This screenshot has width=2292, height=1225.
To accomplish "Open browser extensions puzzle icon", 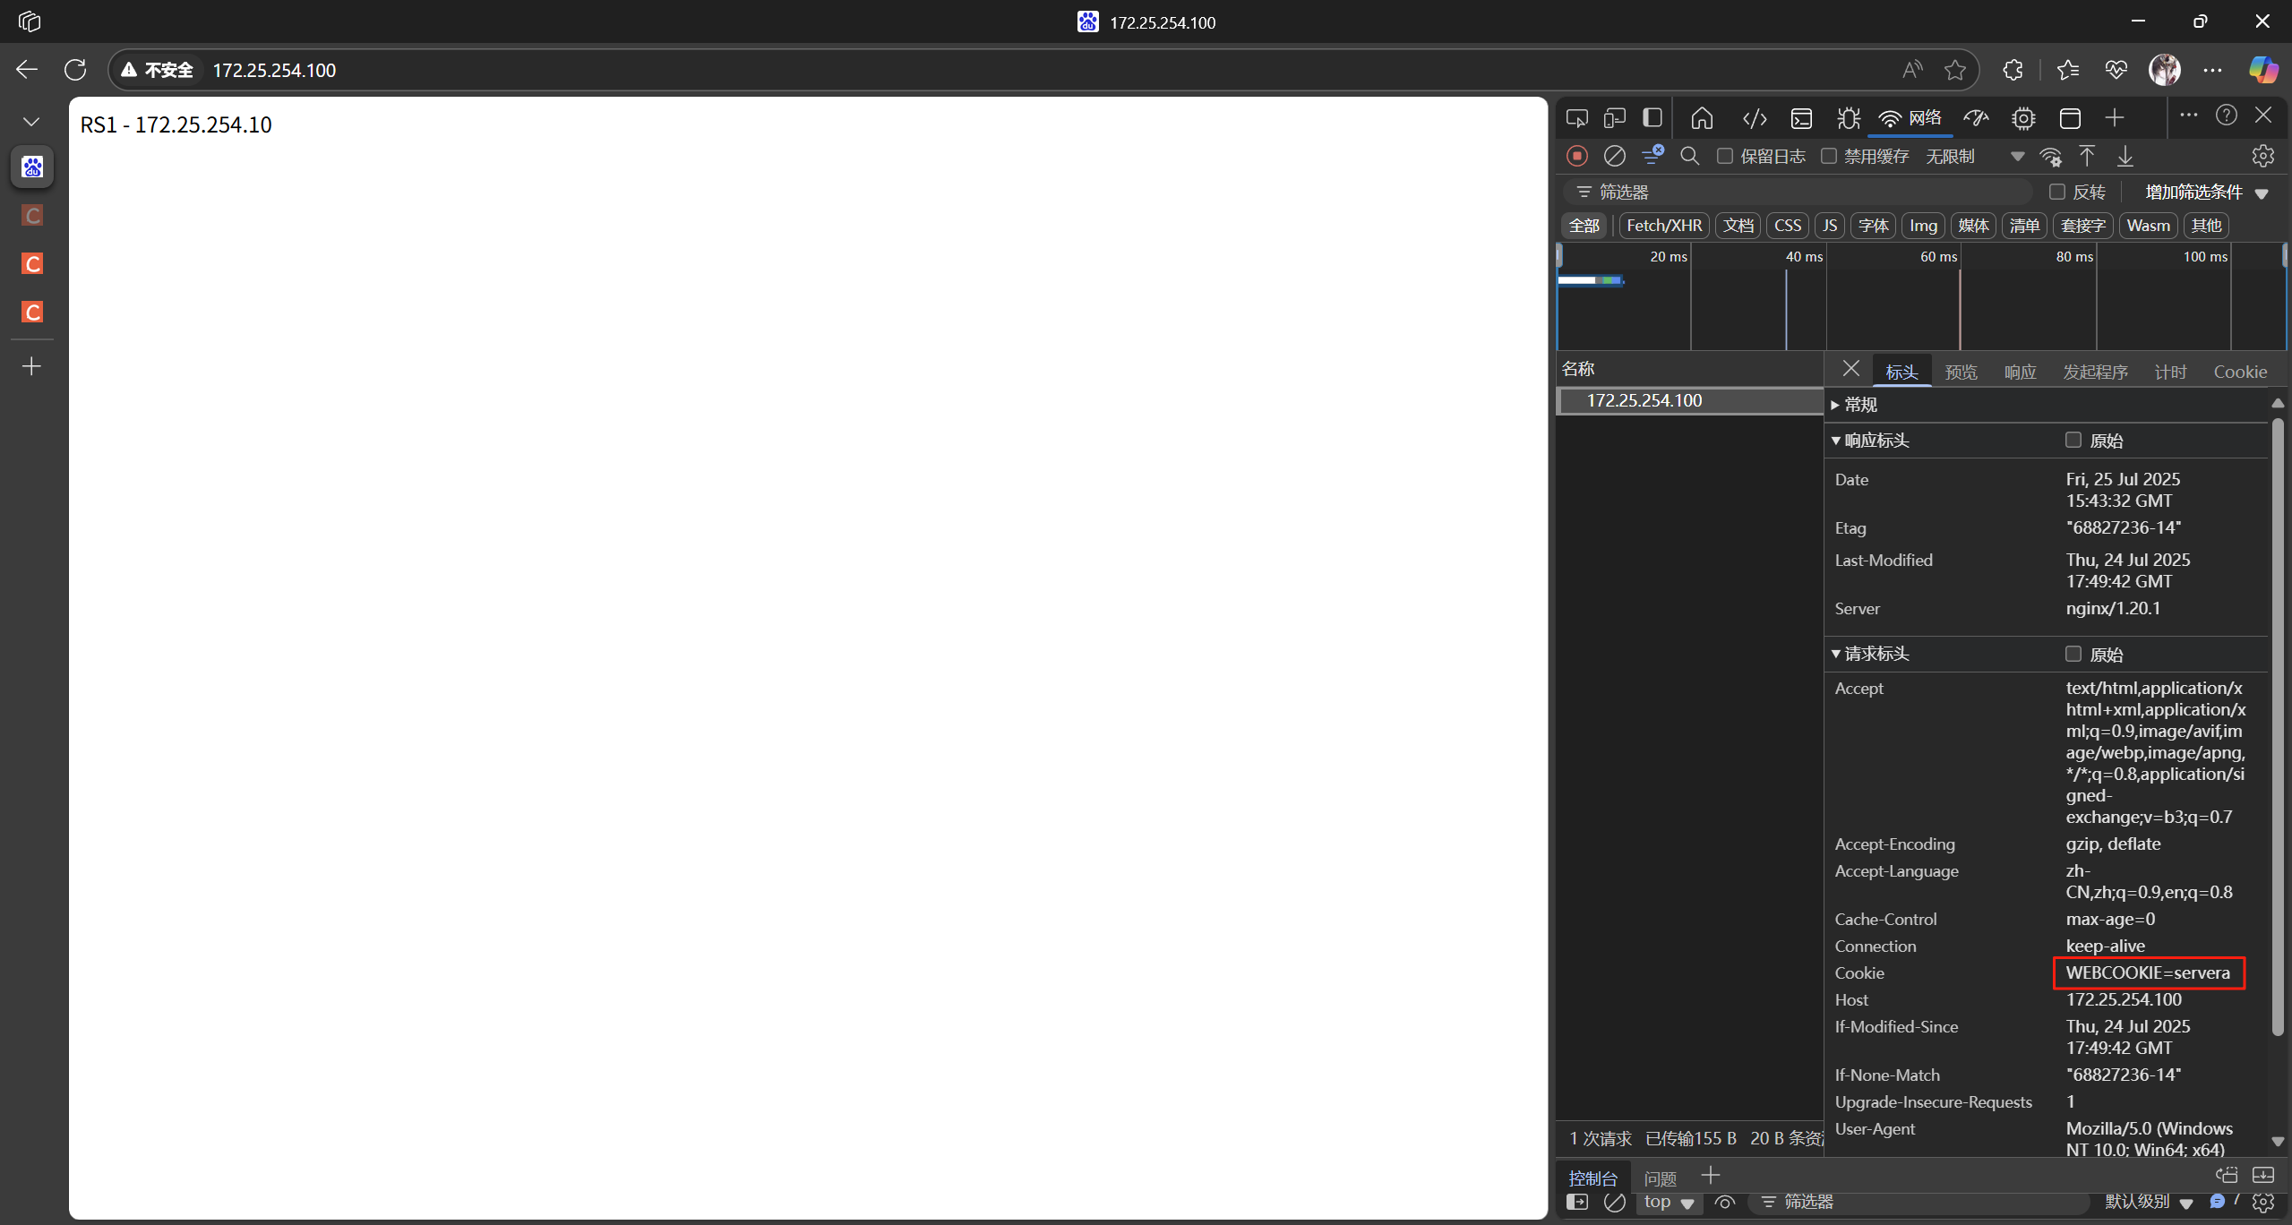I will 2013,70.
